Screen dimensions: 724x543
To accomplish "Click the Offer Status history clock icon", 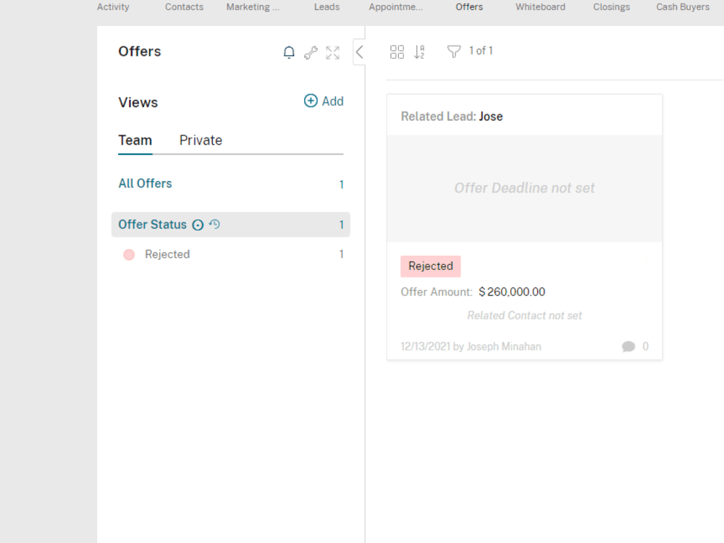I will (214, 224).
